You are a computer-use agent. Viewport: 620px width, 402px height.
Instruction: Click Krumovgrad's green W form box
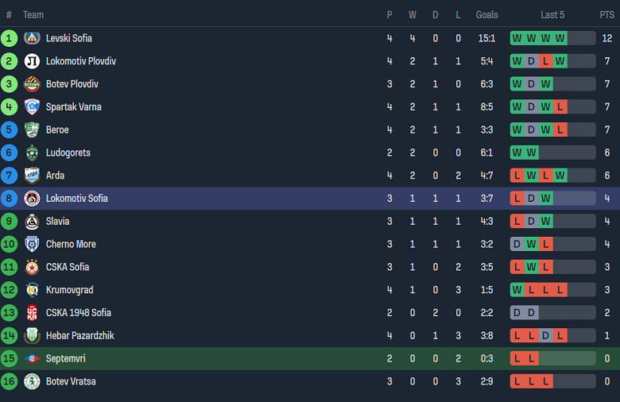click(517, 290)
